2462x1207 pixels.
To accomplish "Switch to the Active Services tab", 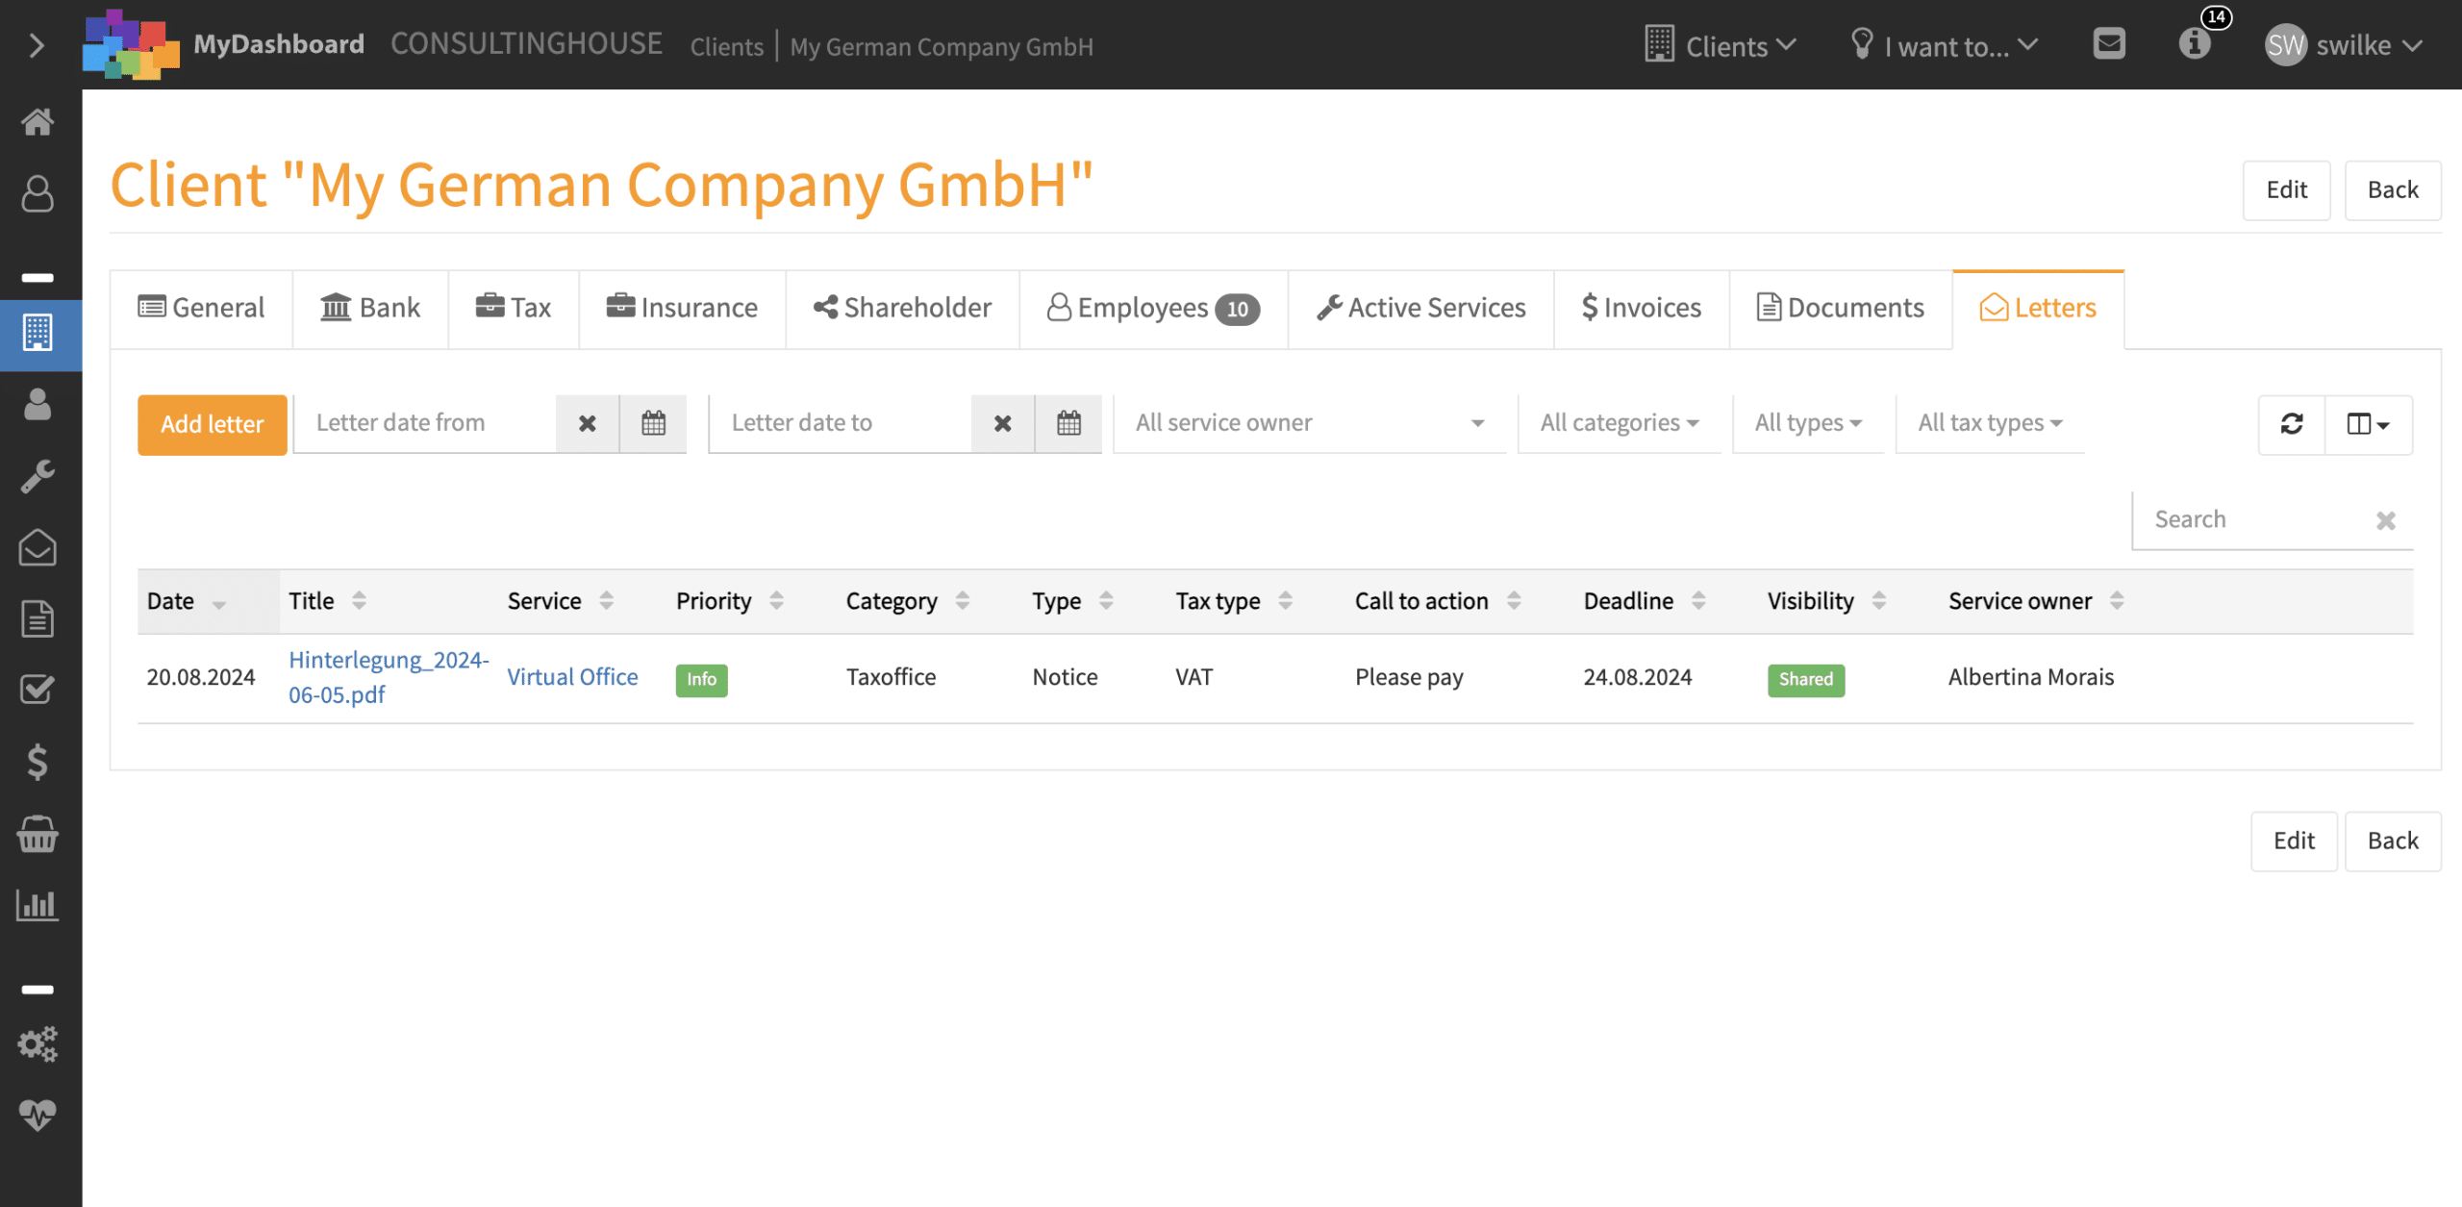I will (x=1421, y=308).
